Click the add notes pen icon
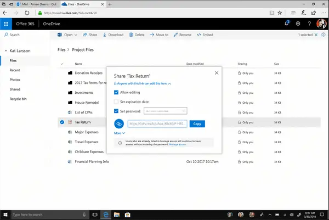 [x=303, y=13]
